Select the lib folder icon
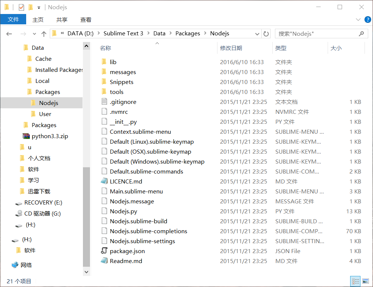Image resolution: width=373 pixels, height=287 pixels. (104, 62)
